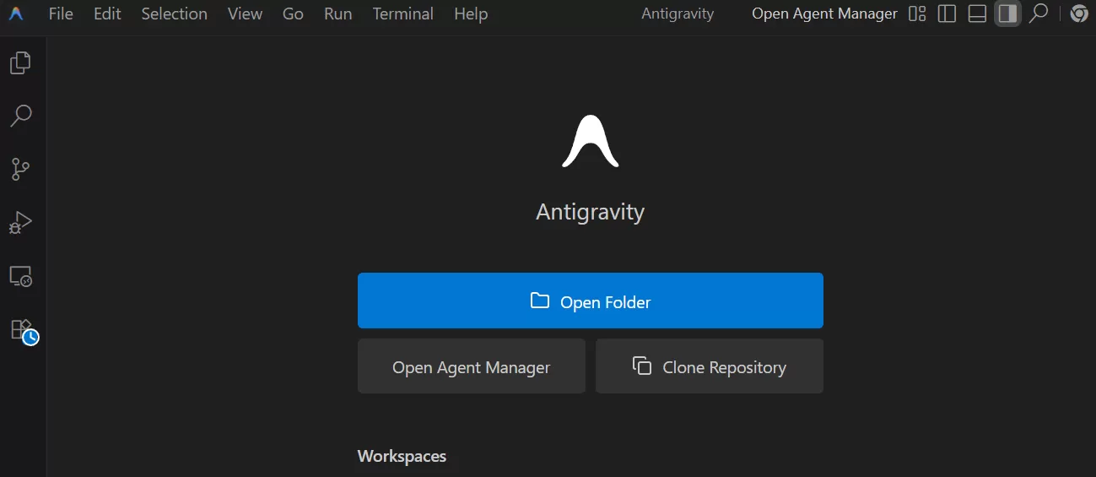Open the File menu
The height and width of the screenshot is (477, 1096).
(x=61, y=14)
